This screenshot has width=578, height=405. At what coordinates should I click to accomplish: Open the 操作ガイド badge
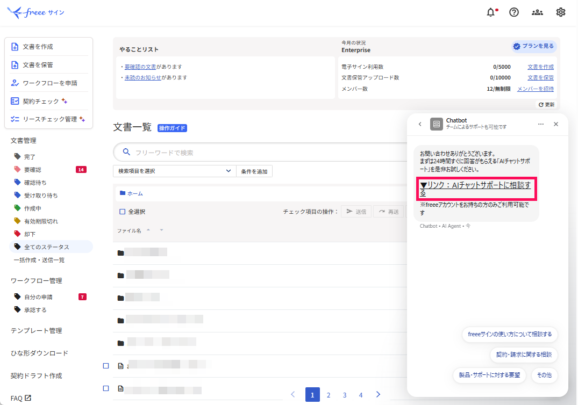pos(172,128)
